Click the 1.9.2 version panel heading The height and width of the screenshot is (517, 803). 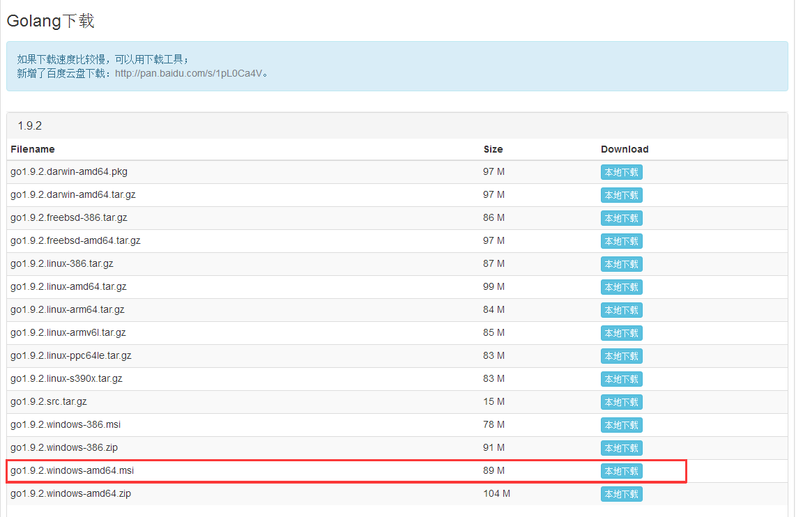[397, 126]
